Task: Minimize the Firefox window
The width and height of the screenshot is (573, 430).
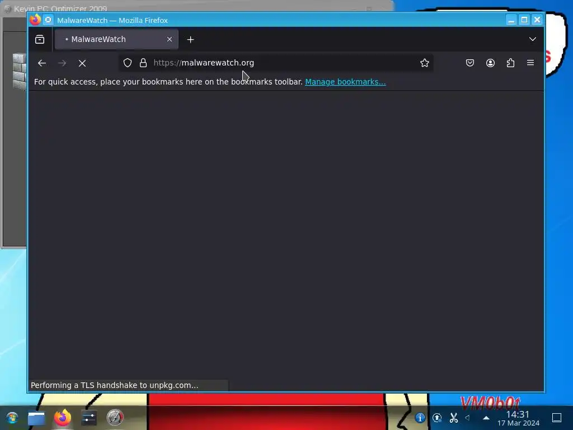Action: pyautogui.click(x=511, y=20)
